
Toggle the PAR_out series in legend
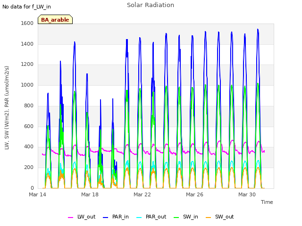(151, 217)
